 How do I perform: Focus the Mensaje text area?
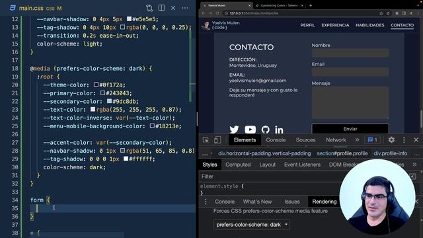coord(350,102)
